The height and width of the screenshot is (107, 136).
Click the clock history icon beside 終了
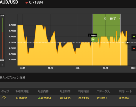[105, 18]
